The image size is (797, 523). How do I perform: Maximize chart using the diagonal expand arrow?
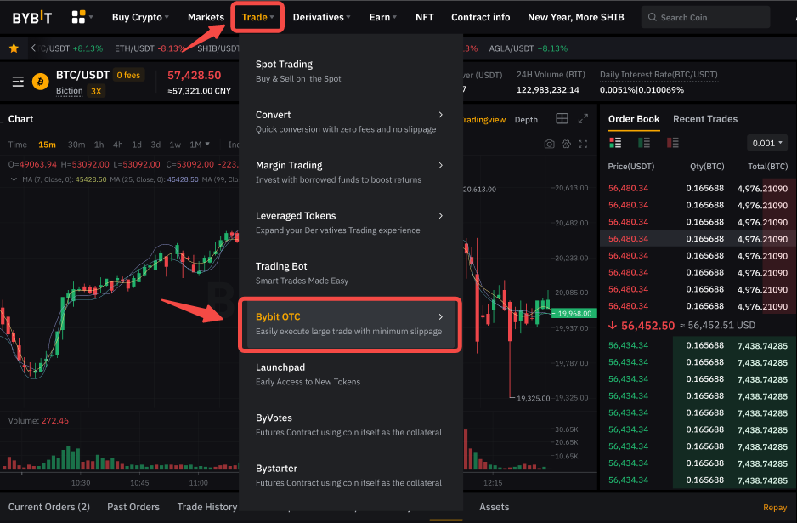[x=584, y=119]
